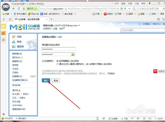Open QQ邮件订阅(2) subscriptions

[x=20, y=80]
